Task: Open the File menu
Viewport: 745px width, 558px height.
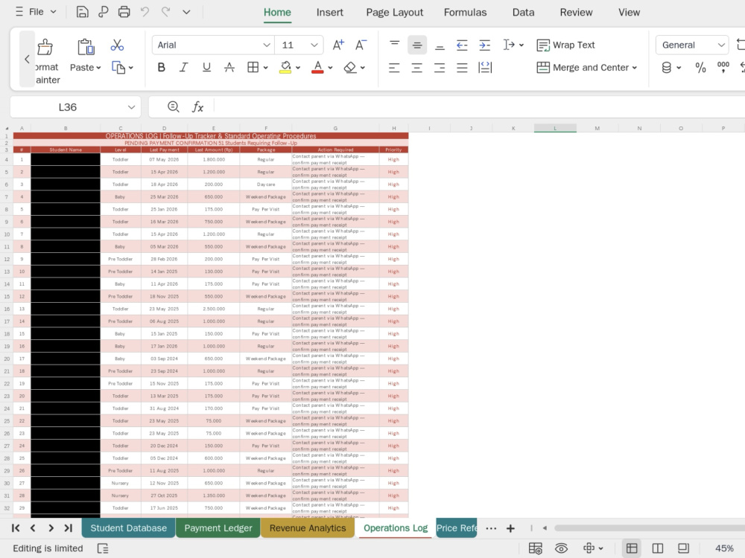Action: pyautogui.click(x=36, y=12)
